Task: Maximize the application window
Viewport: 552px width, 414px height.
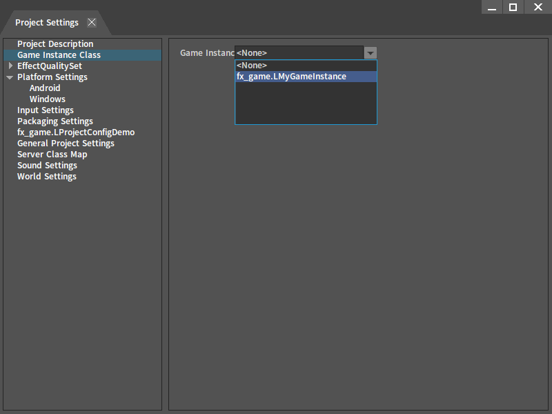Action: pyautogui.click(x=513, y=7)
